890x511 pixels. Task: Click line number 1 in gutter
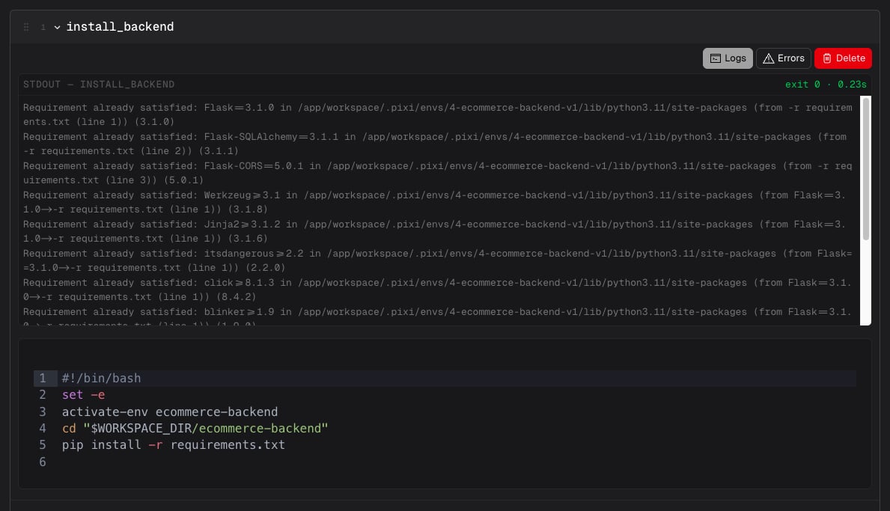(43, 379)
